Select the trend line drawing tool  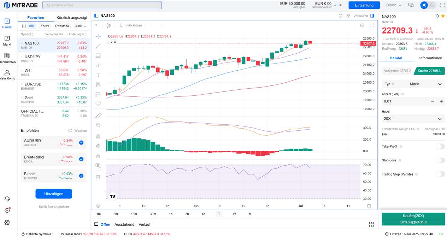98,46
